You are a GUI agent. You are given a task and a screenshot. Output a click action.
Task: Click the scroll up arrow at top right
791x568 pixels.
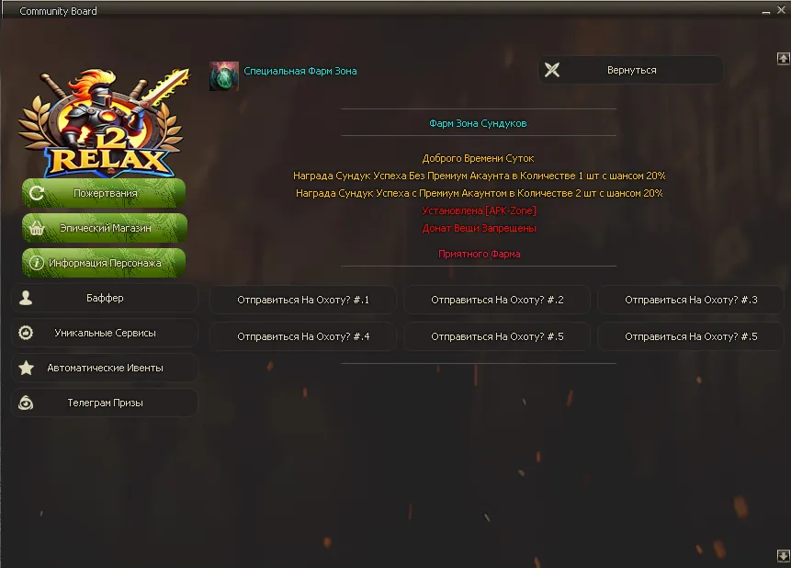coord(783,59)
